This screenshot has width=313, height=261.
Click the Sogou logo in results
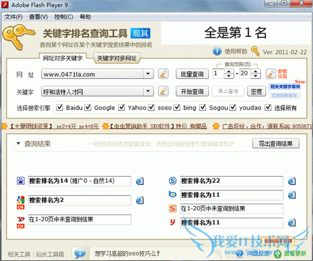pyautogui.click(x=173, y=209)
